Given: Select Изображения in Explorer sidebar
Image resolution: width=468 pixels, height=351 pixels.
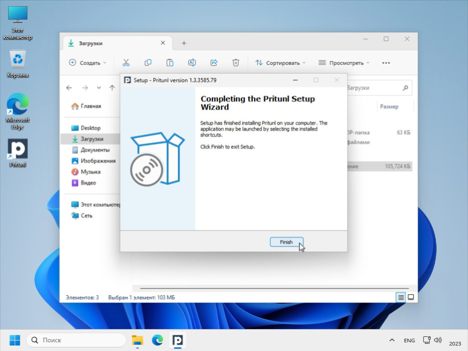Looking at the screenshot, I should click(x=93, y=161).
